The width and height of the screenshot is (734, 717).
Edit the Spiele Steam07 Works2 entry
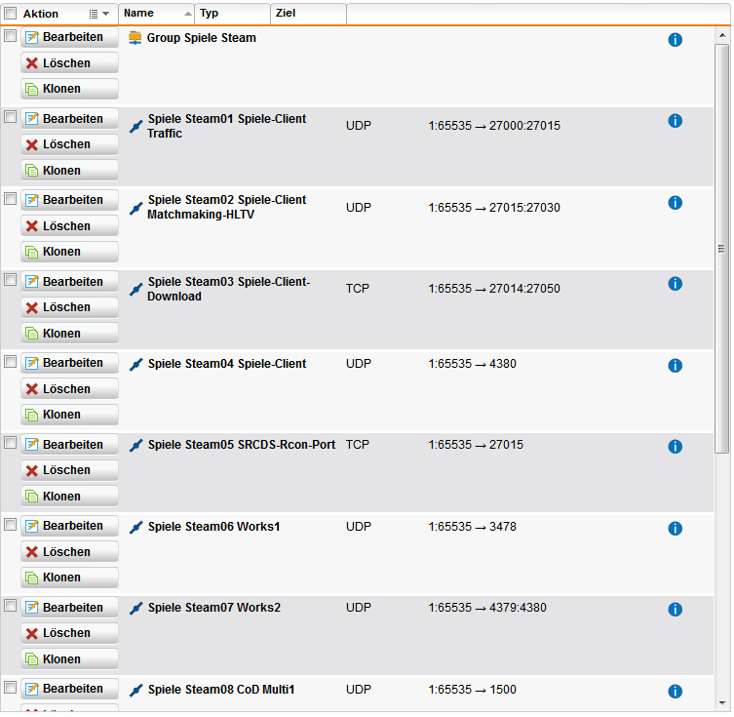69,608
